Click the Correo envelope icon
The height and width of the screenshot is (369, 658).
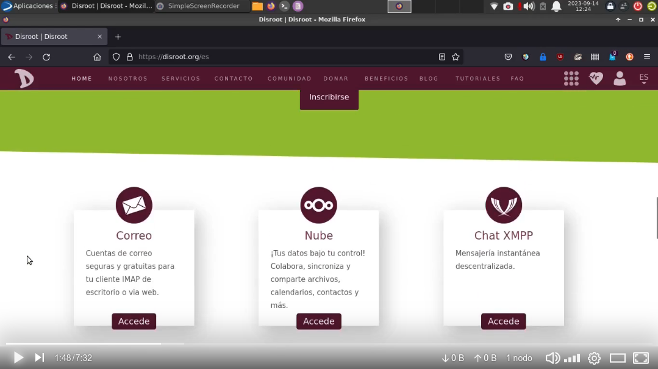click(134, 206)
